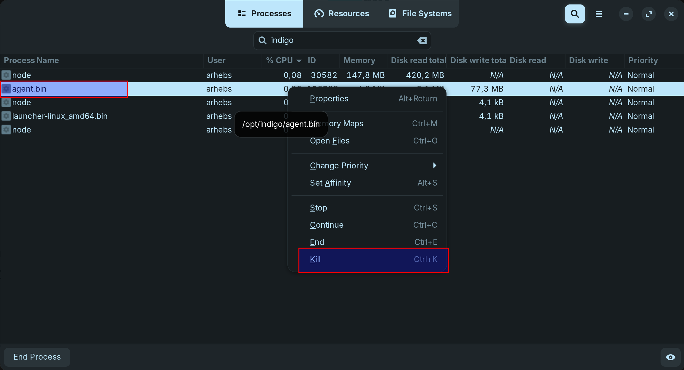Sort by Disk write total column header
Image resolution: width=684 pixels, height=370 pixels.
click(x=476, y=60)
